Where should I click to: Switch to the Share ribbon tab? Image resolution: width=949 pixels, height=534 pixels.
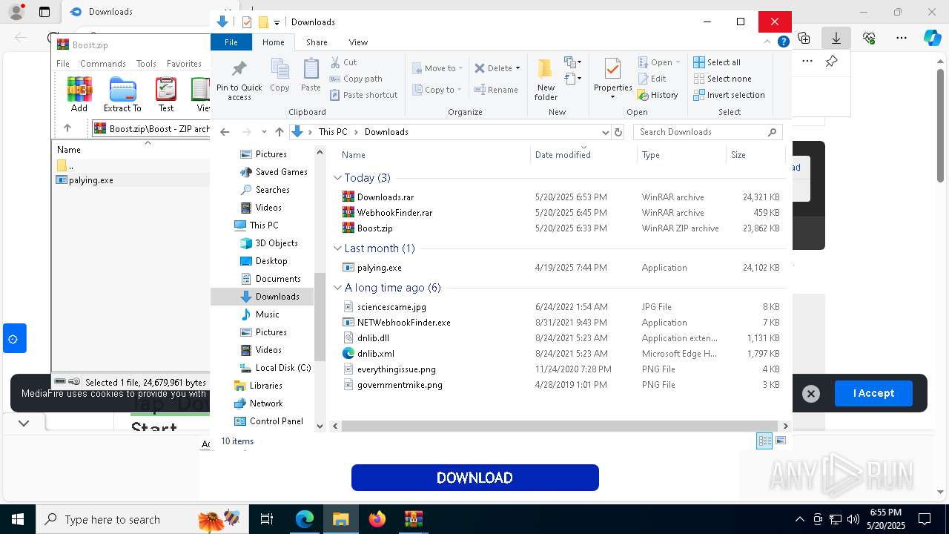(x=317, y=42)
